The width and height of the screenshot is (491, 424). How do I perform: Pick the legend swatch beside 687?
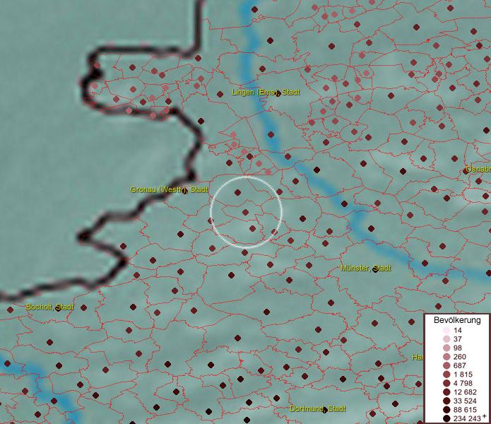coord(446,365)
